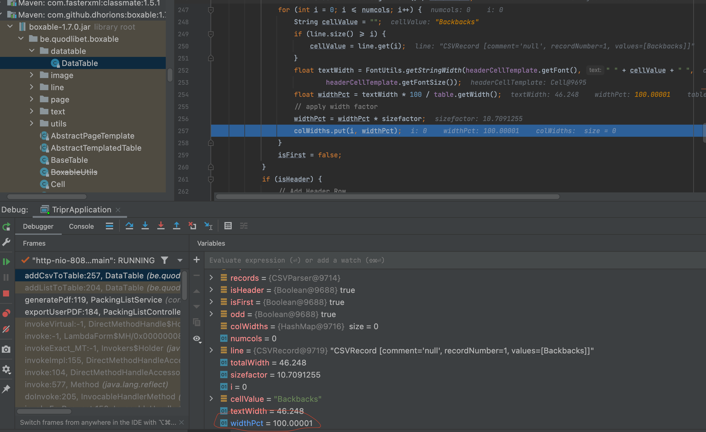
Task: Switch to the Debugger tab
Action: pos(38,227)
